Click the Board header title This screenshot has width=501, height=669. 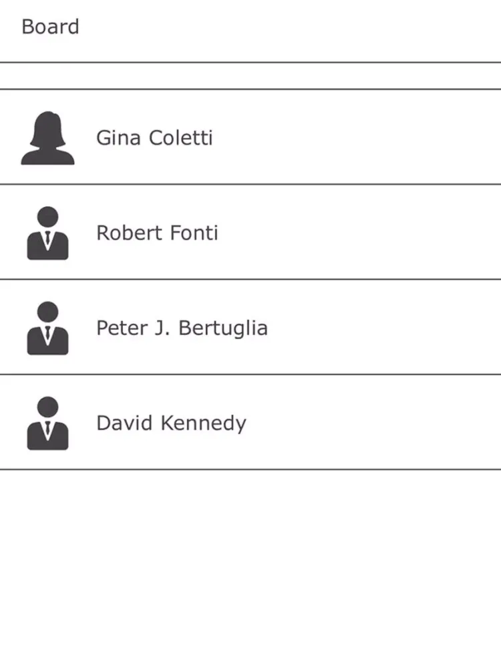(50, 27)
